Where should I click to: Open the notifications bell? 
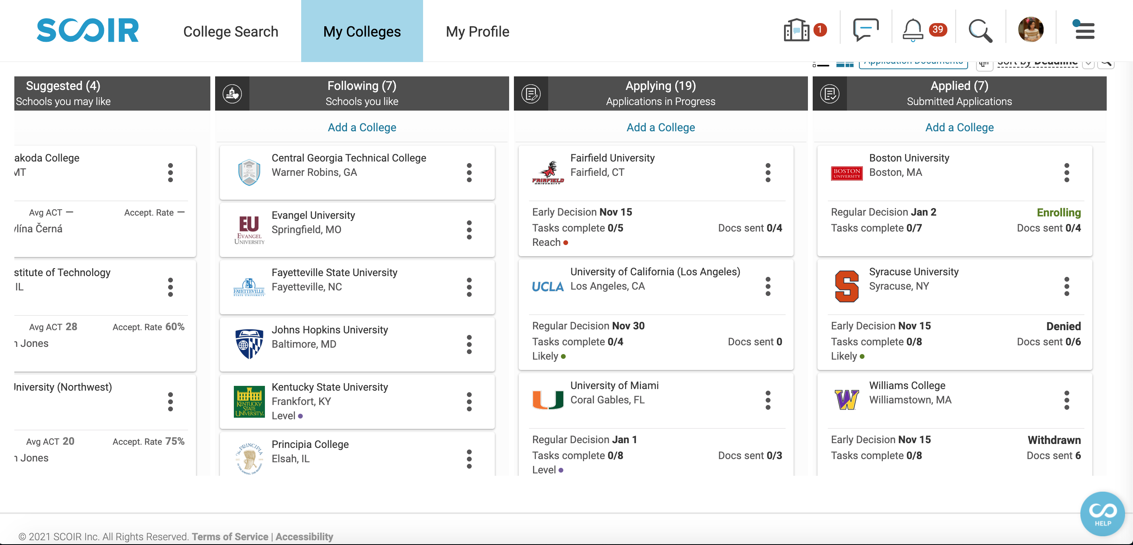click(x=913, y=30)
